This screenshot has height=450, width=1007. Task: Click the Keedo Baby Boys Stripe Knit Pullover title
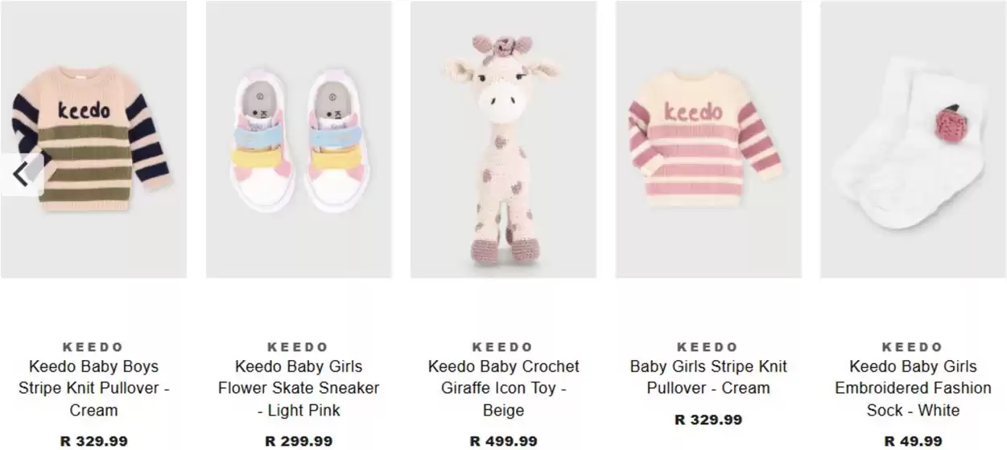coord(93,388)
